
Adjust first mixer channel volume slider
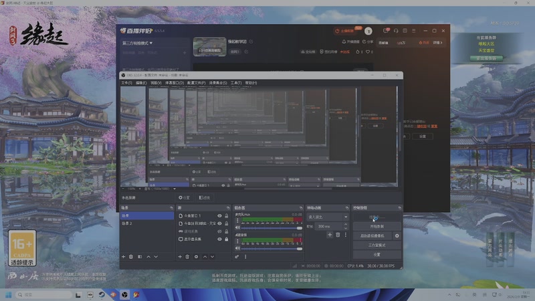tap(272, 227)
